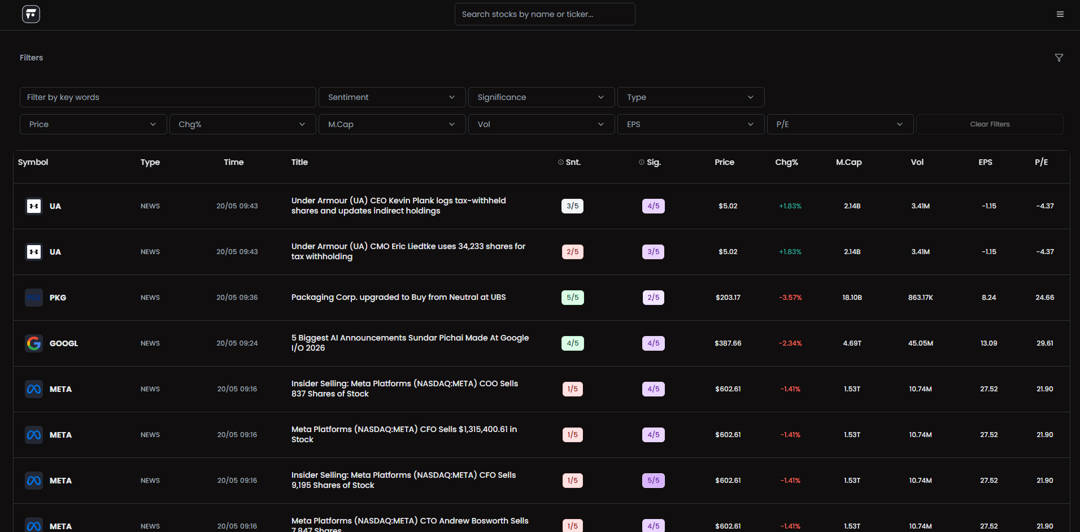1080x532 pixels.
Task: Click the 45.05M volume value
Action: (x=920, y=343)
